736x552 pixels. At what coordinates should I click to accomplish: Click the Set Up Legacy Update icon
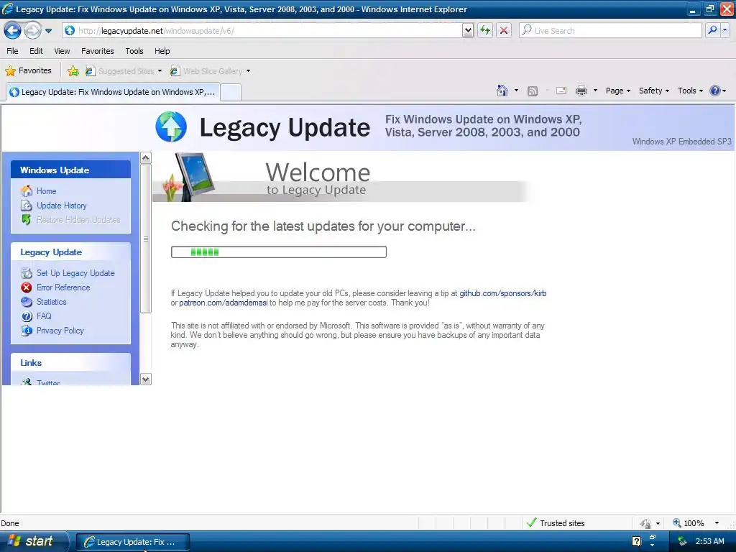[x=27, y=272]
